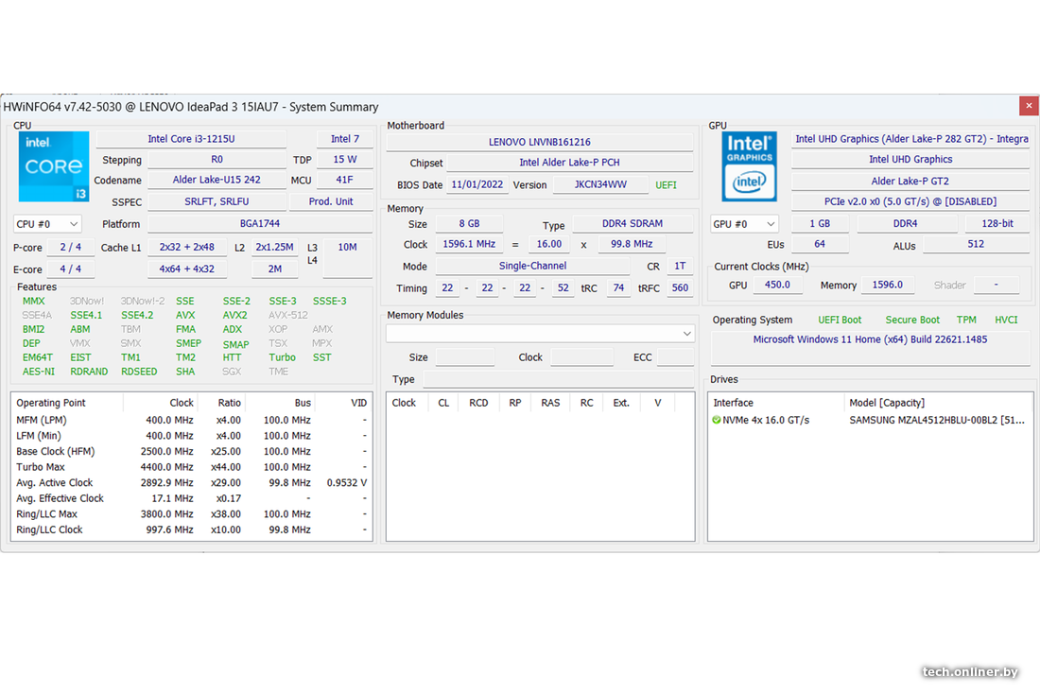Click the Intel Core i3-1215U name field

pos(191,139)
